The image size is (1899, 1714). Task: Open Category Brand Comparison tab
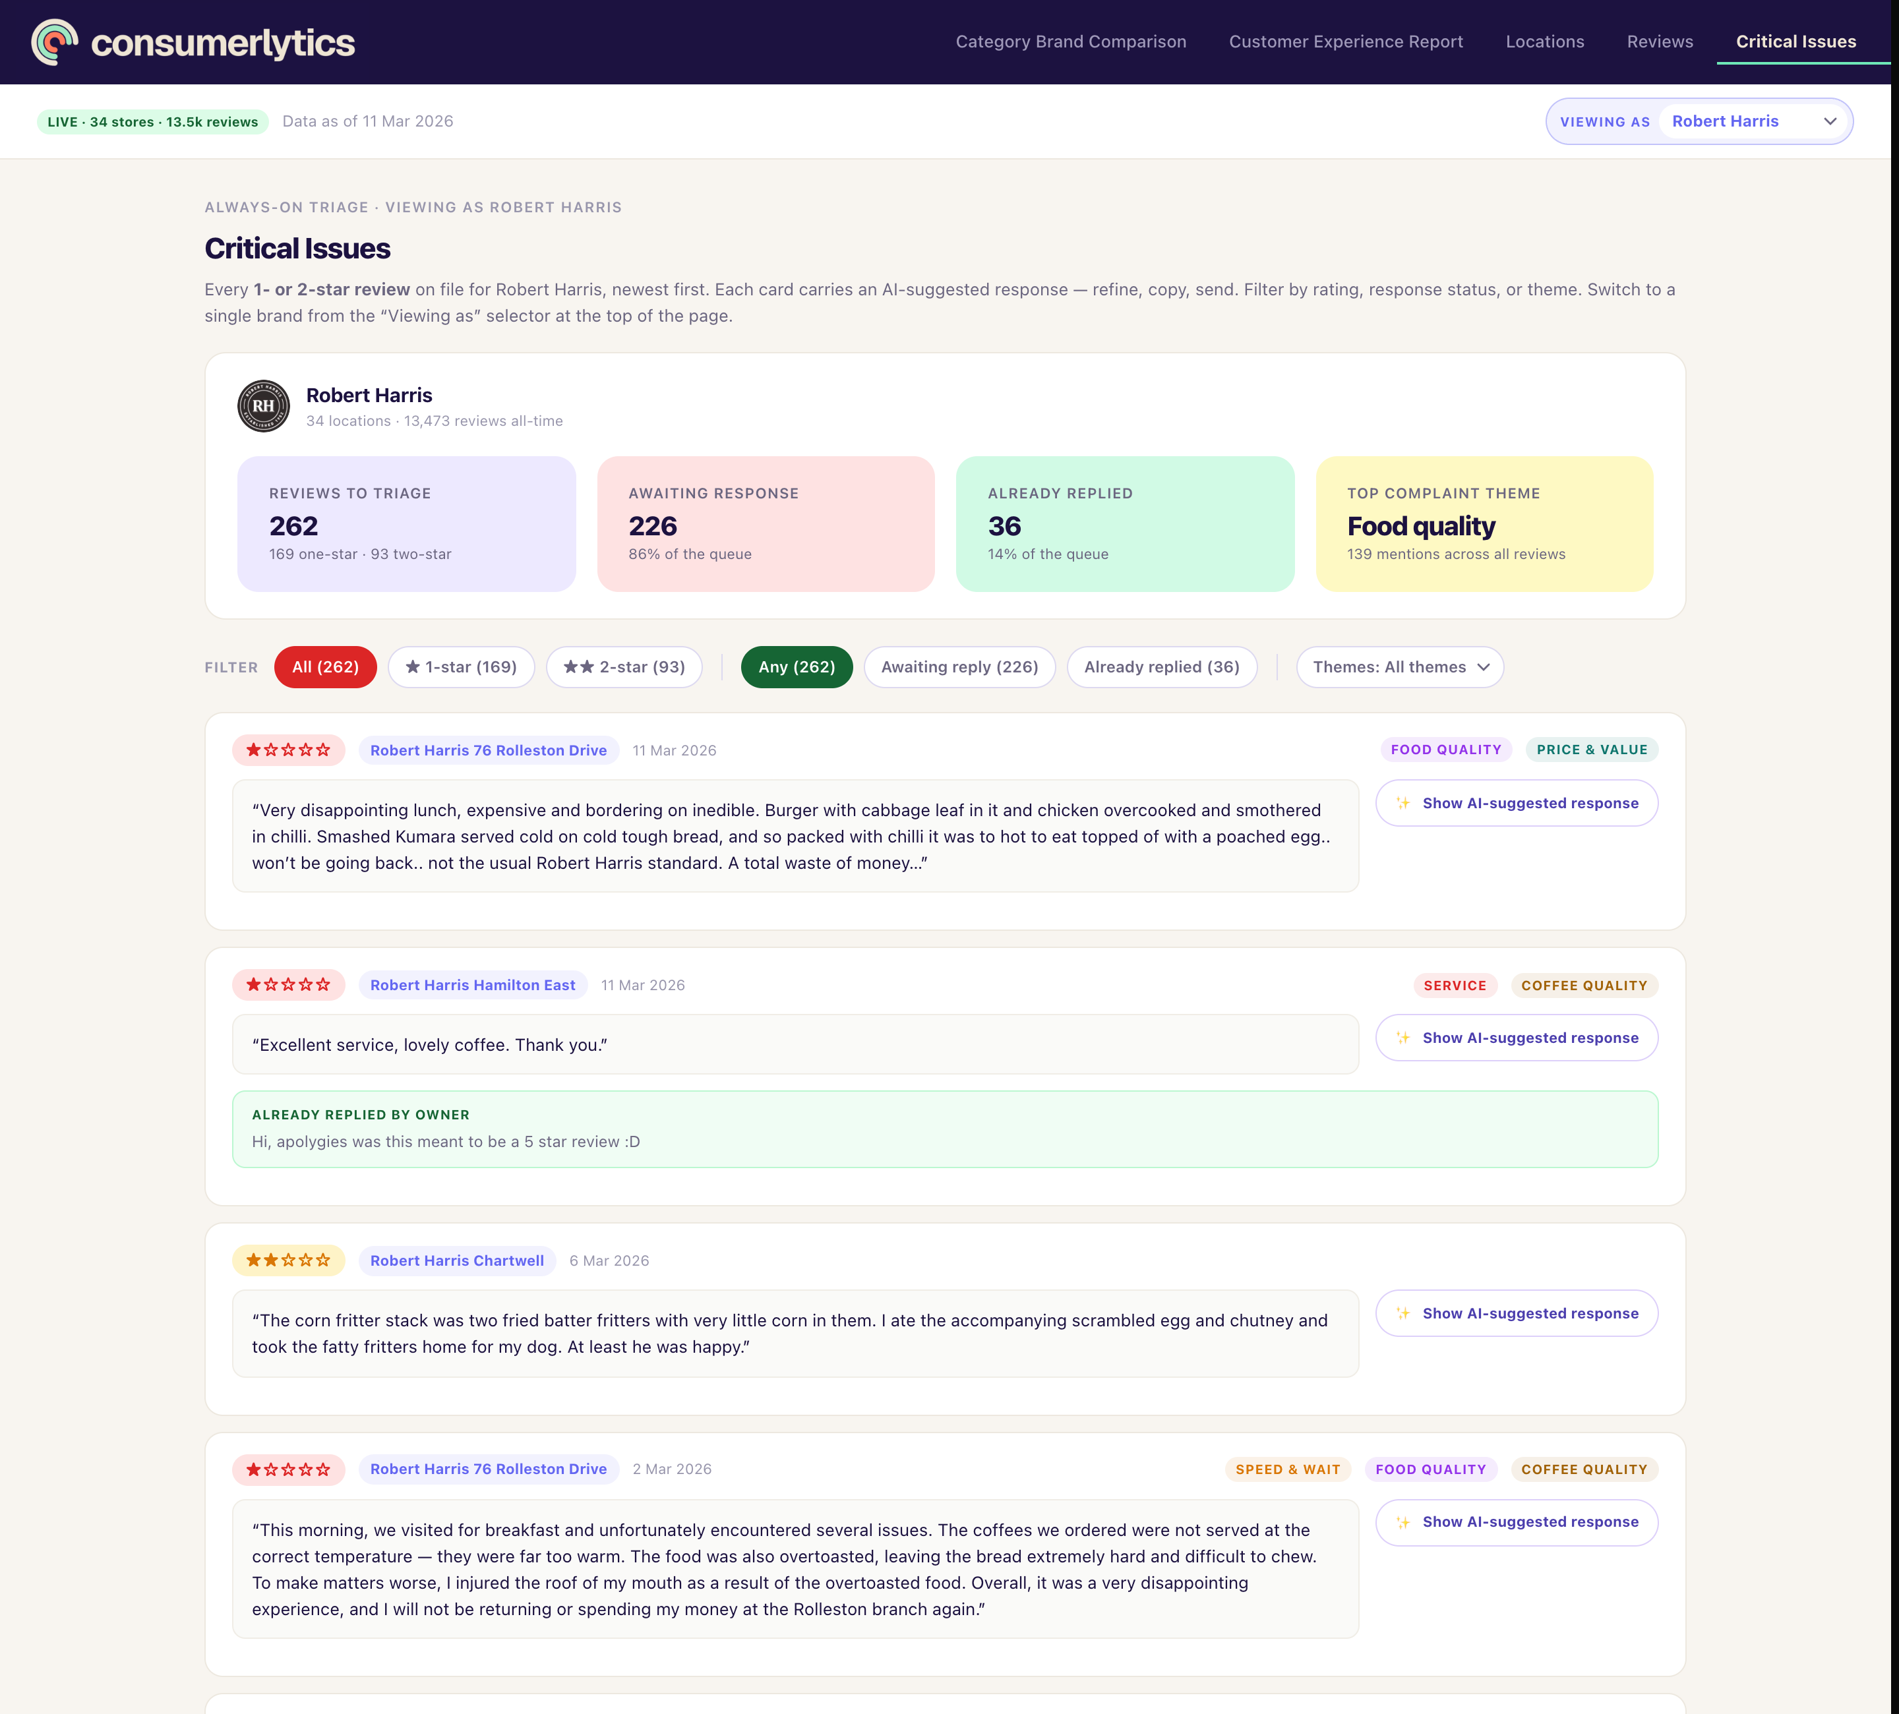(1071, 42)
